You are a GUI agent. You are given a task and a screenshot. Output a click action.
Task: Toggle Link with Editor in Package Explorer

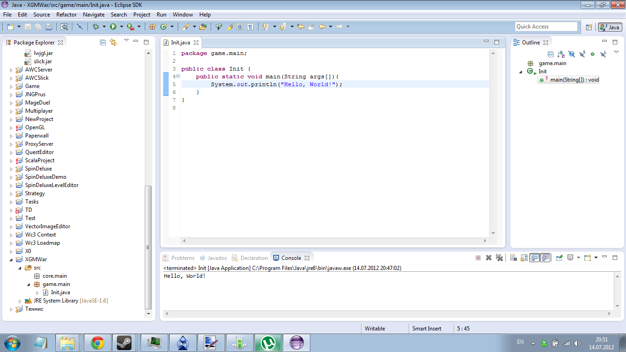[113, 43]
